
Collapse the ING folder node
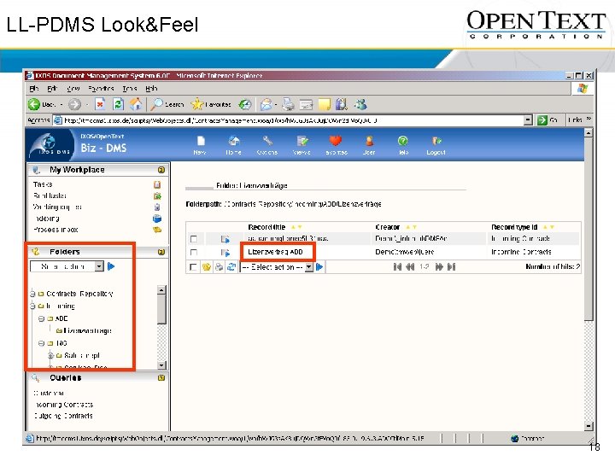point(41,343)
